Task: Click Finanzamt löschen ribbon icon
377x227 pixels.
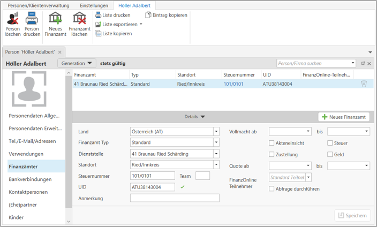Action: click(79, 20)
